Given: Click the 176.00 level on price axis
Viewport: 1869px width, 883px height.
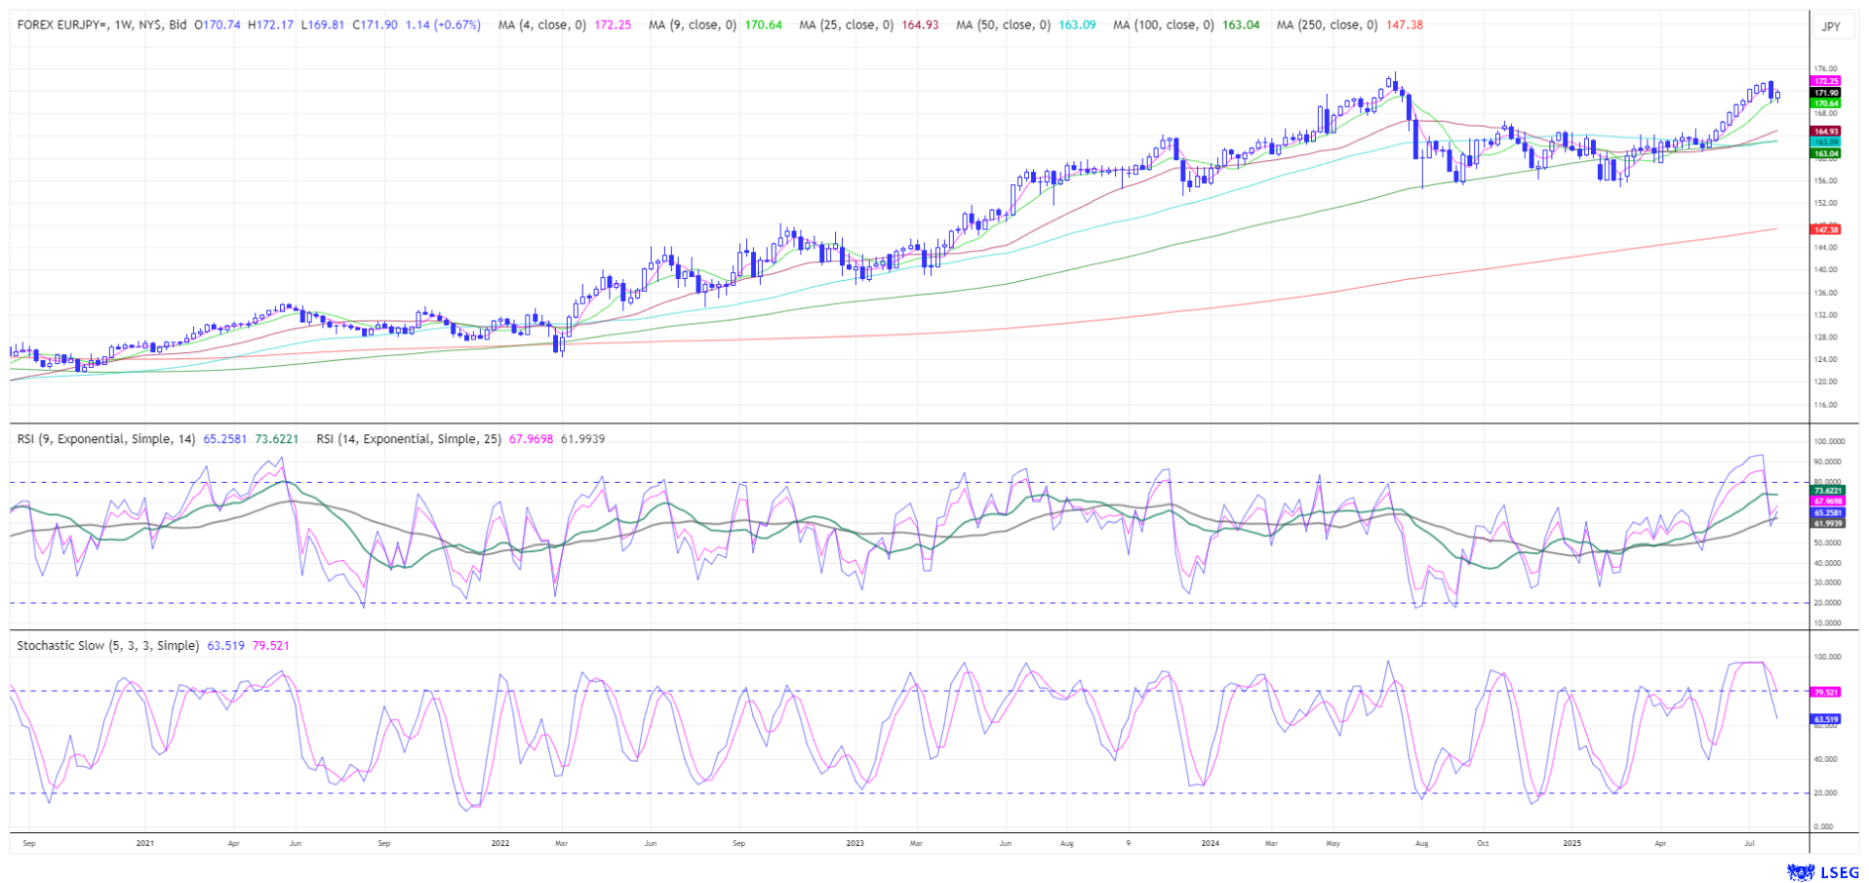Looking at the screenshot, I should pyautogui.click(x=1825, y=69).
